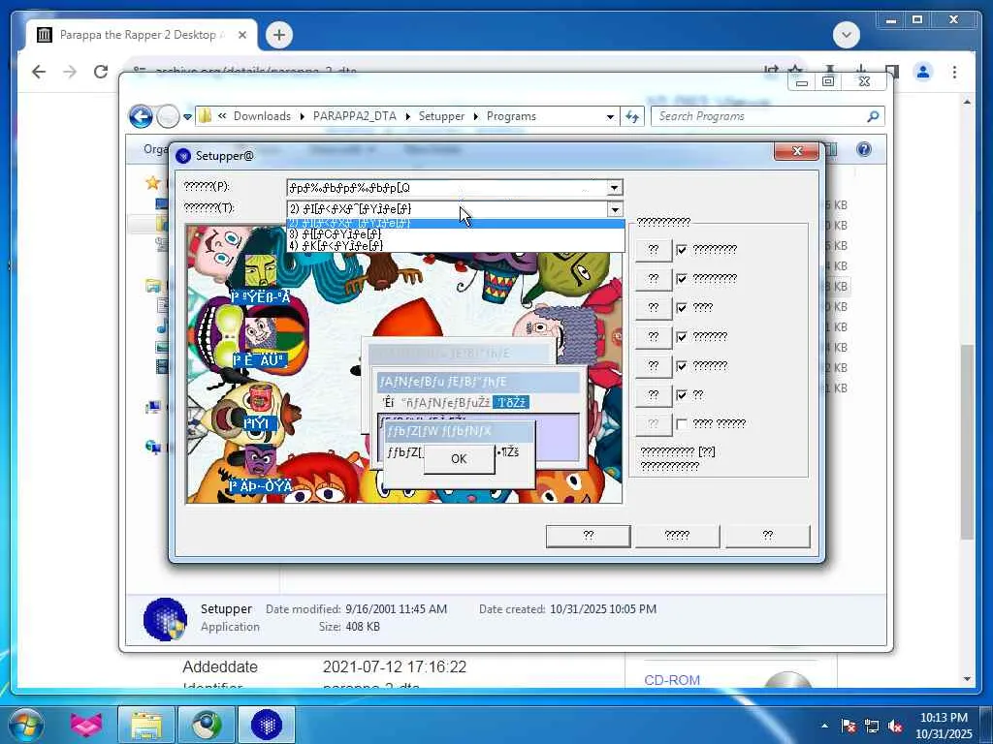Viewport: 993px width, 744px height.
Task: Click Programs in the breadcrumb
Action: (511, 116)
